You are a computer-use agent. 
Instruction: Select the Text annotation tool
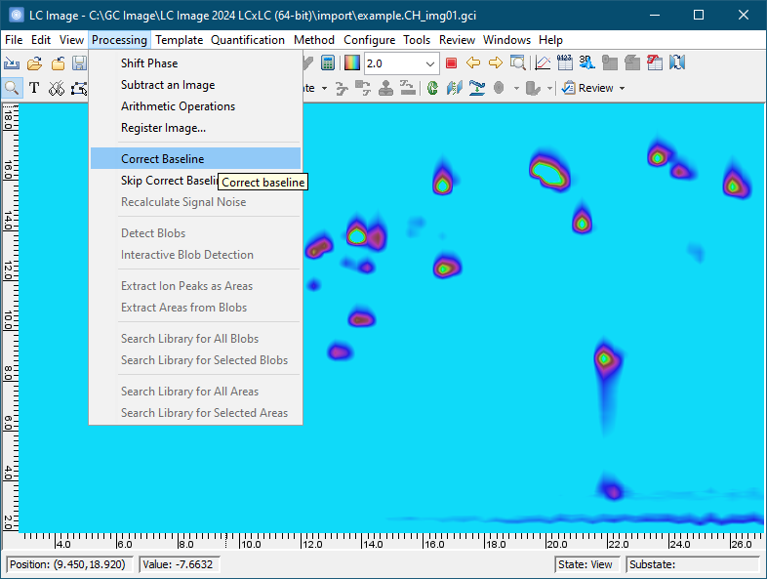click(34, 88)
